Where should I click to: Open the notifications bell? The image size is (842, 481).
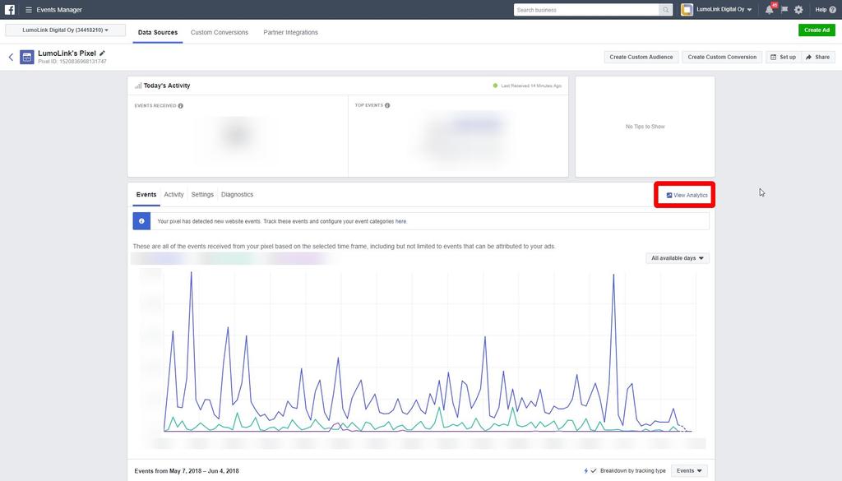pos(770,10)
